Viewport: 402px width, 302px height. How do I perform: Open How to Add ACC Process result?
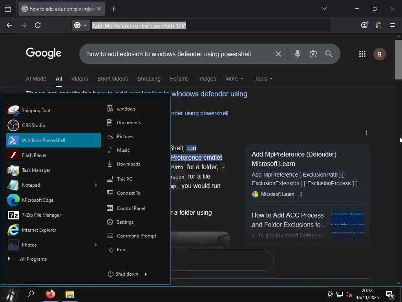289,220
